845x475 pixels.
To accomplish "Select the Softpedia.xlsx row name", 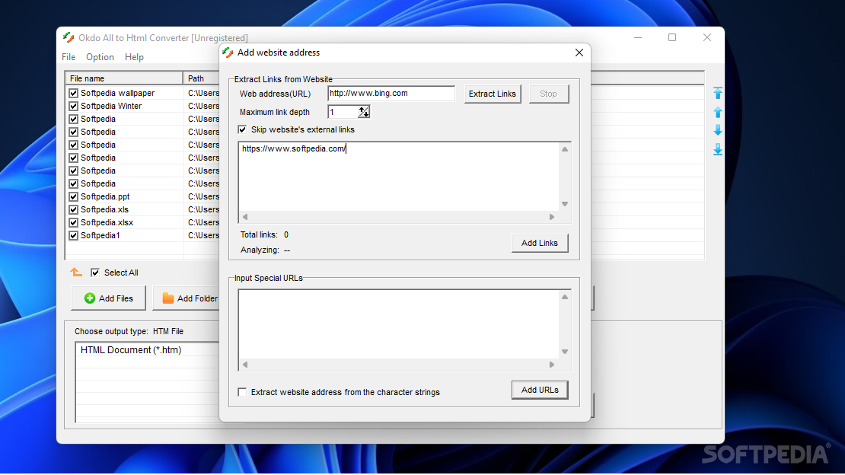I will coord(107,223).
